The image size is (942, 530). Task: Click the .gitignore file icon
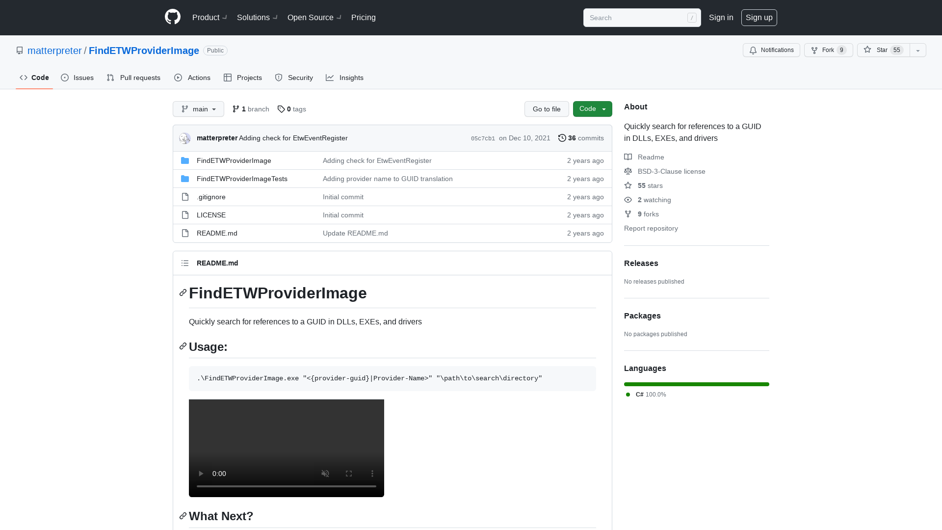pyautogui.click(x=185, y=197)
